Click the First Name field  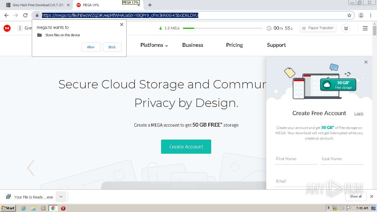tap(296, 159)
